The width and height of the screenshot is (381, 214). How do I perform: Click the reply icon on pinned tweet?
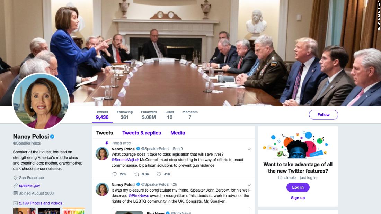pos(115,174)
